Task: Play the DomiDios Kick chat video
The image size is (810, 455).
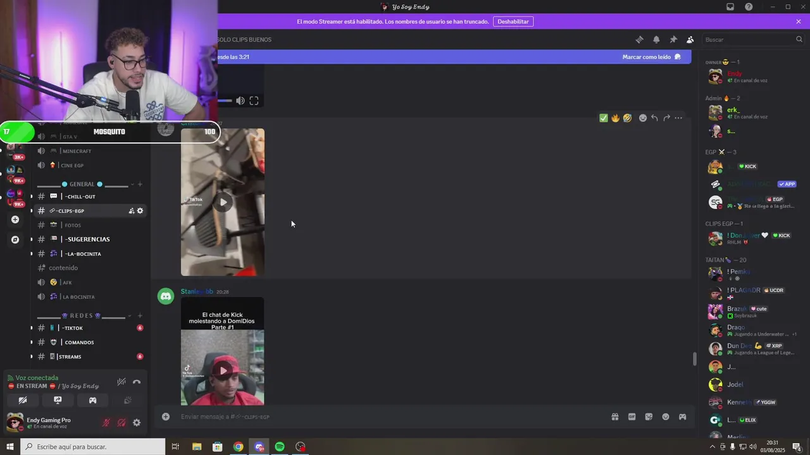Action: [x=223, y=371]
